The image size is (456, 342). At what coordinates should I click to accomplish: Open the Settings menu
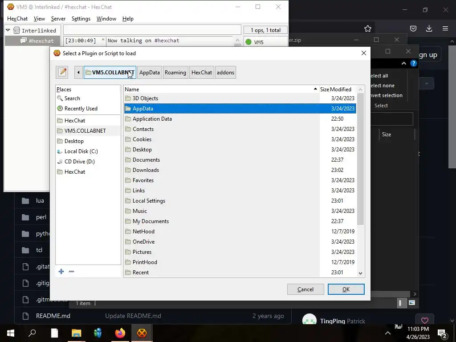(81, 19)
